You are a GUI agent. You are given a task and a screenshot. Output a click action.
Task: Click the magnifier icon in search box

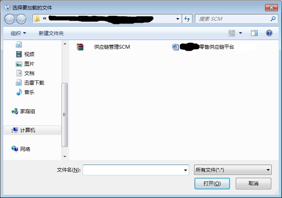273,19
